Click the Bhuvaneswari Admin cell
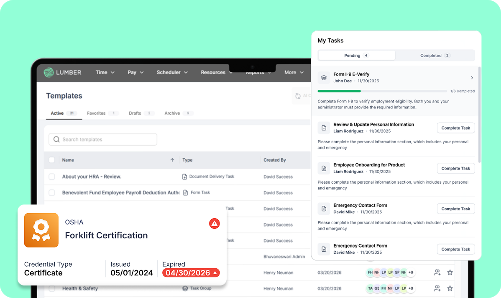Viewport: 501px width, 298px height. click(284, 257)
